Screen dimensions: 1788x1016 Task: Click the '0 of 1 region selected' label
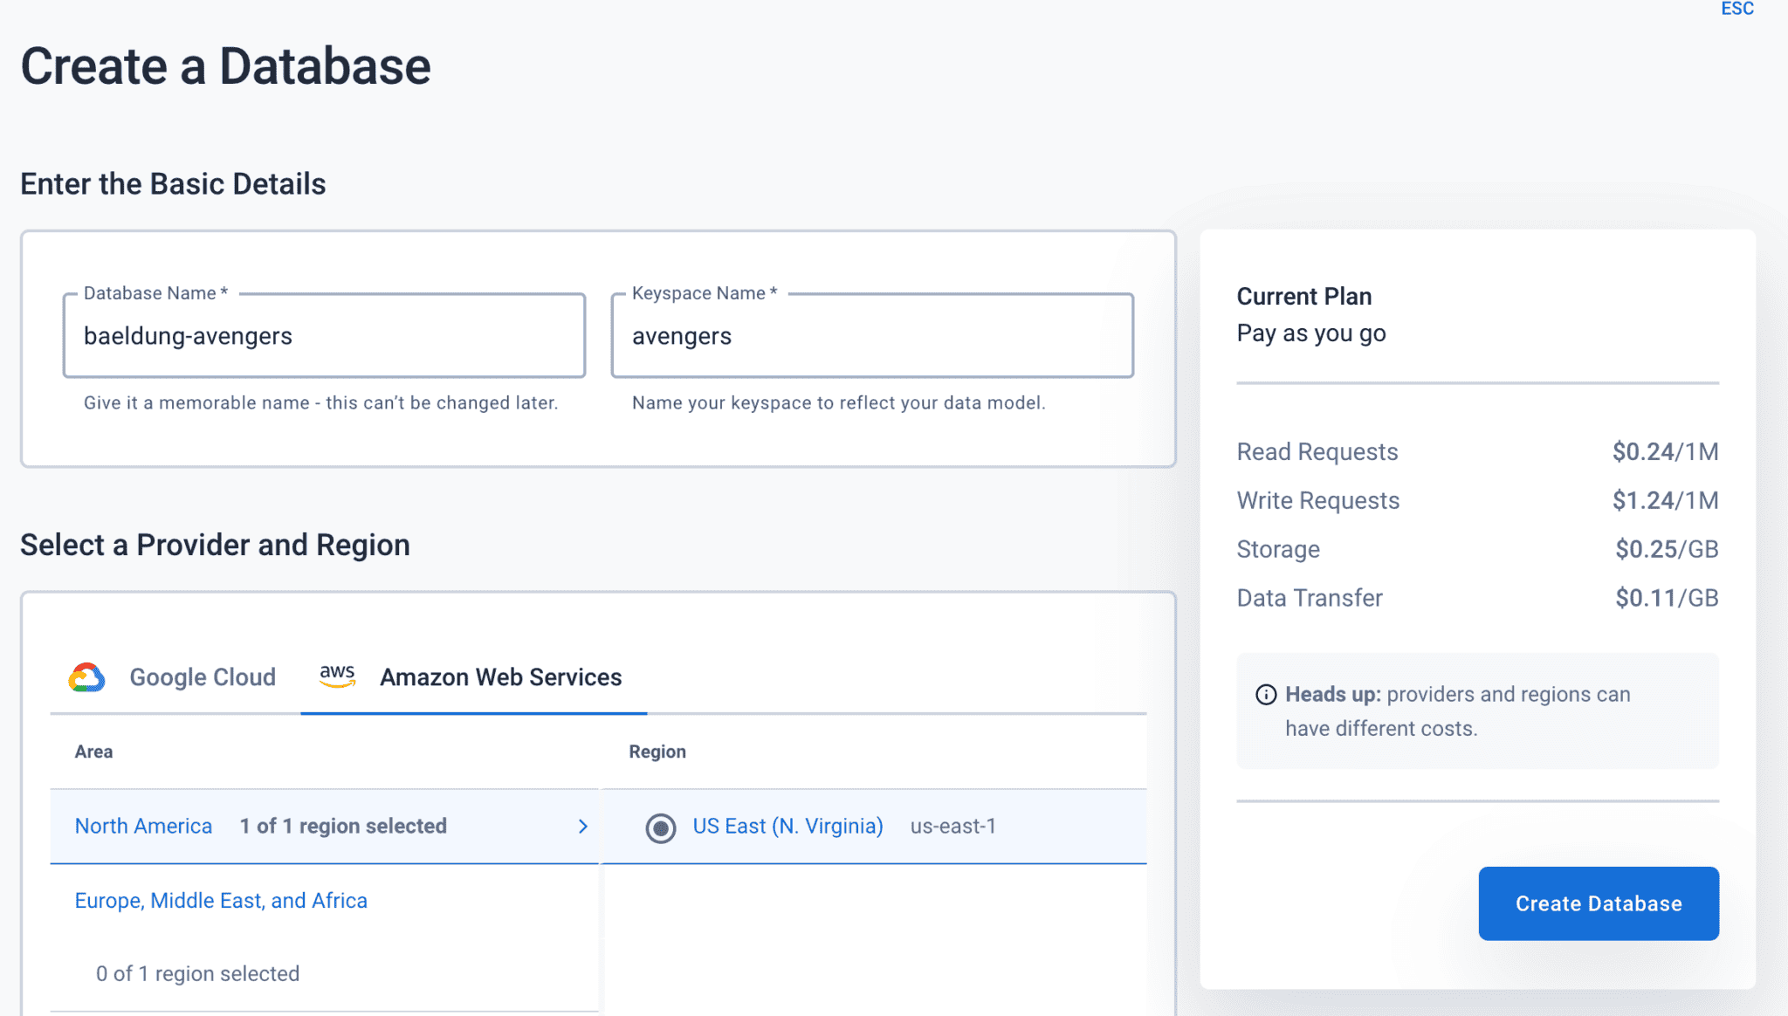click(x=198, y=973)
